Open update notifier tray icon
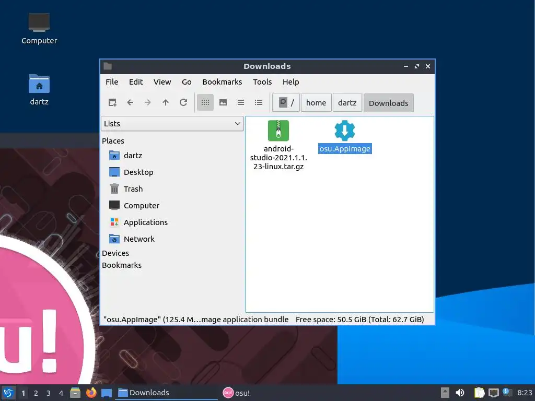 click(x=507, y=392)
